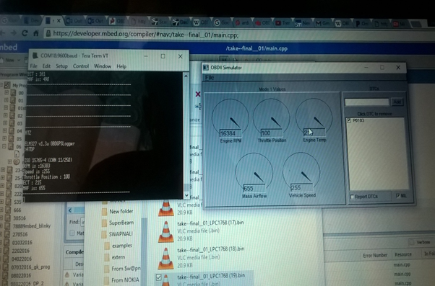
Task: Collapse the 06 program tree node
Action: (x=4, y=146)
